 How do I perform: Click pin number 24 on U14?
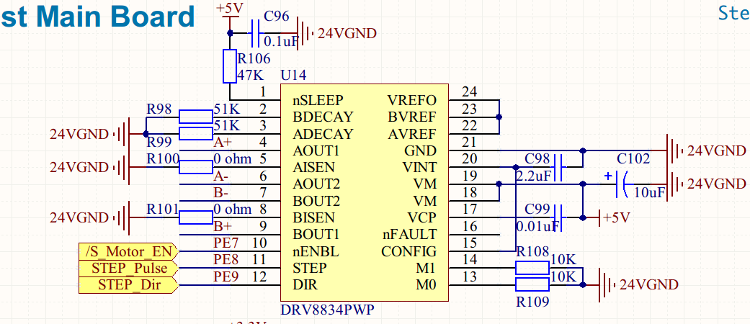pyautogui.click(x=470, y=91)
